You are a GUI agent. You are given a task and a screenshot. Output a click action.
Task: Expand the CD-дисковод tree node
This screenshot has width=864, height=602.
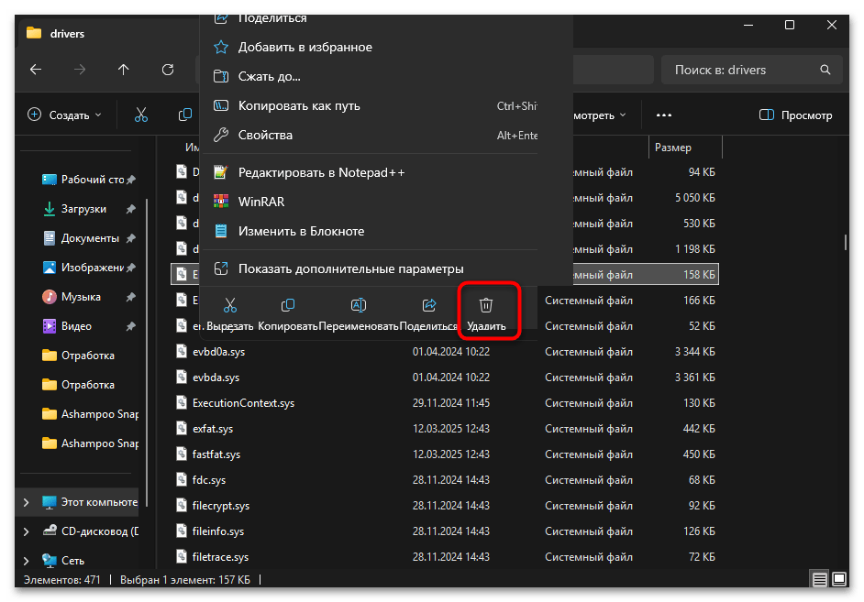coord(26,531)
